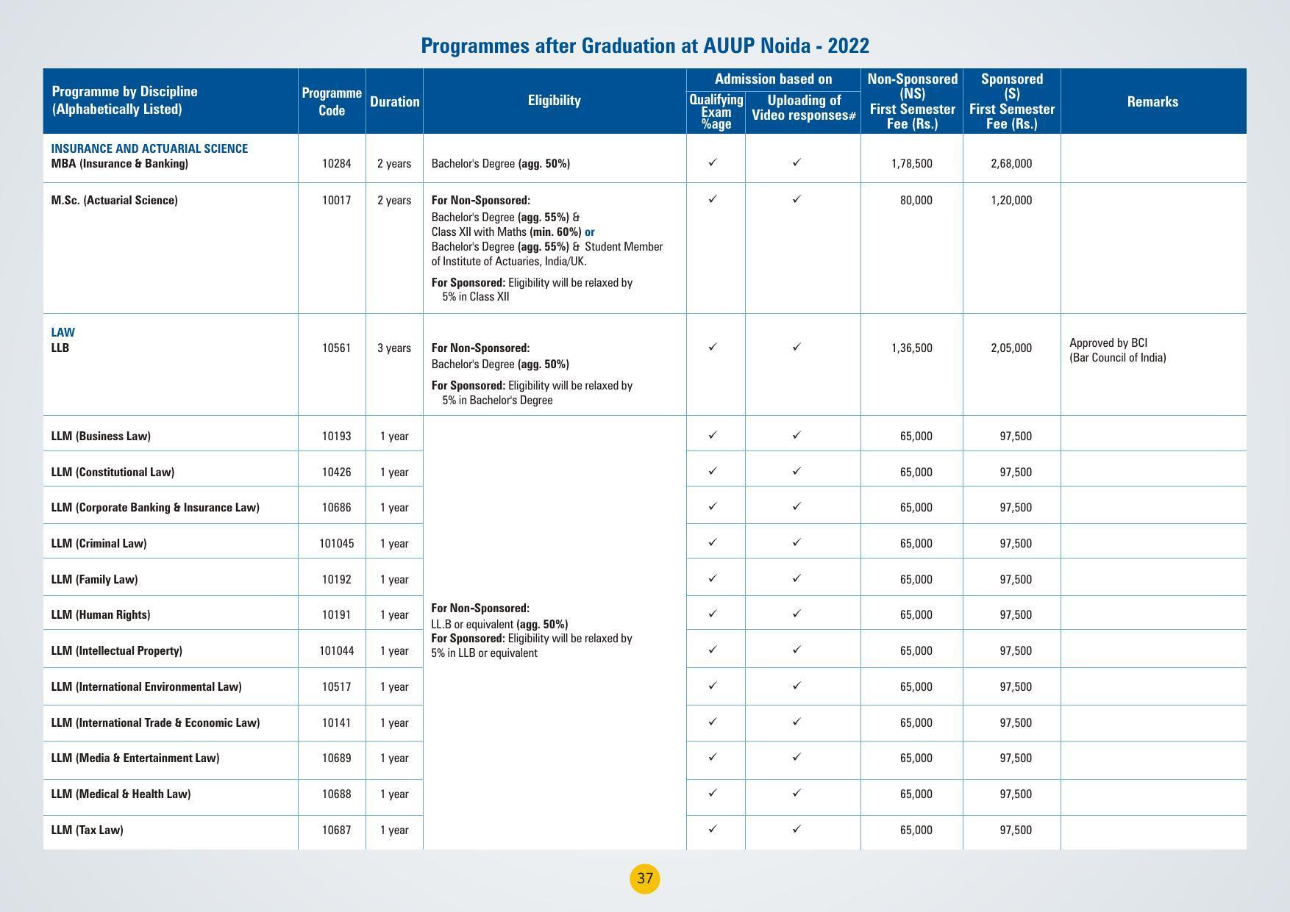Select "LLM (Media & Entertainment Law)" programme
This screenshot has height=912, width=1290.
click(x=135, y=758)
